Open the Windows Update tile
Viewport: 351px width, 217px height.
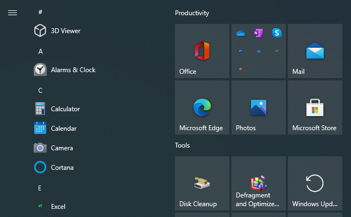click(x=315, y=183)
